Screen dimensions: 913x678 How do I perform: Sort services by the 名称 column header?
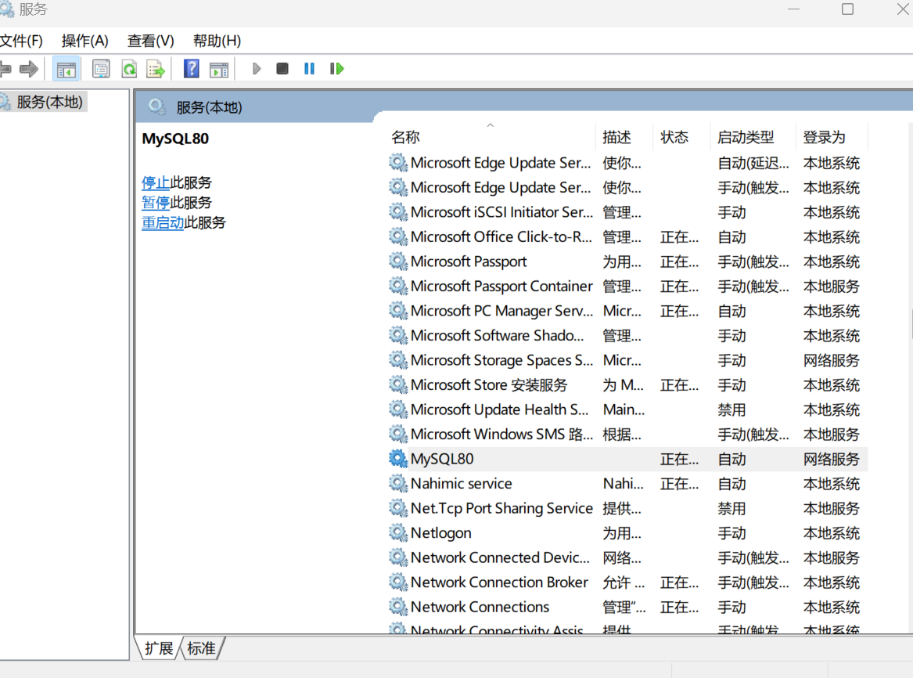click(x=405, y=136)
